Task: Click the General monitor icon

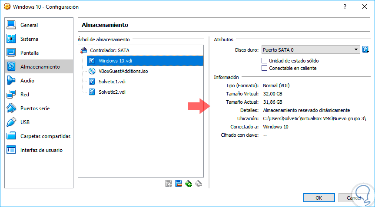Action: click(x=11, y=25)
